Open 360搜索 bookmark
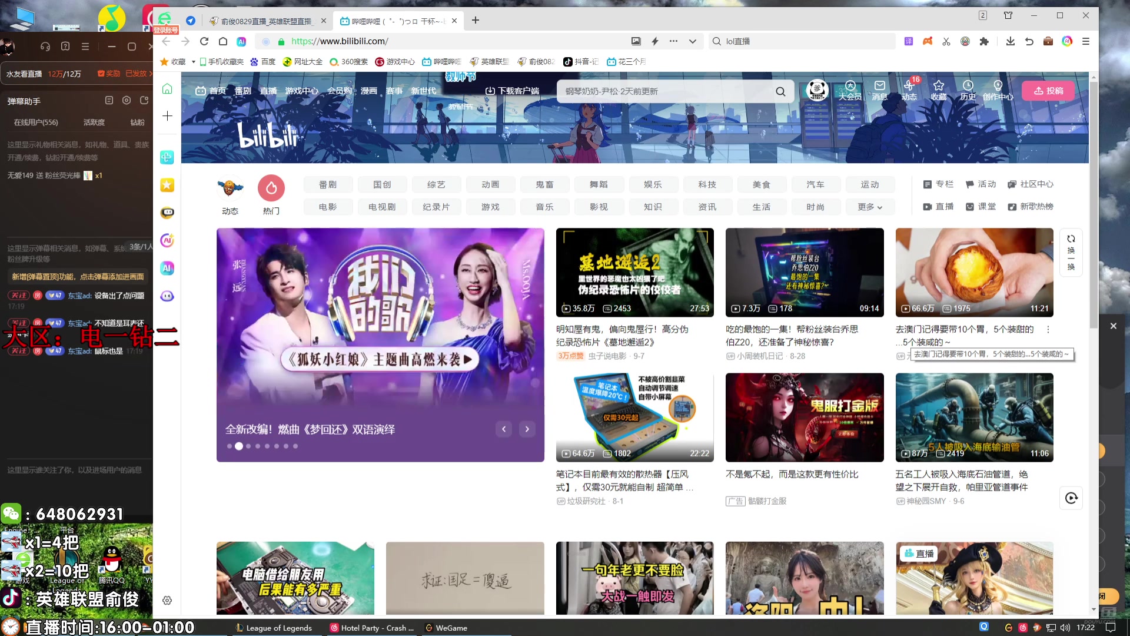 pos(349,61)
